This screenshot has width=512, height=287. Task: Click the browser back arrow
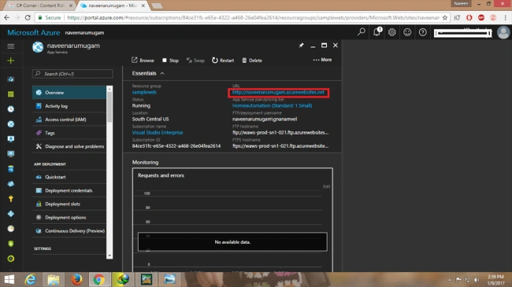click(x=7, y=17)
